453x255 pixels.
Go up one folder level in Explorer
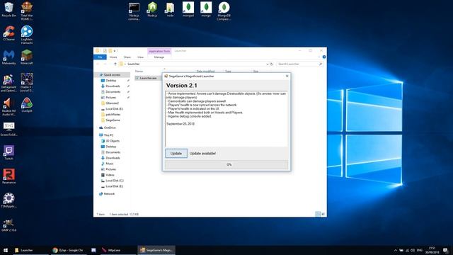point(115,64)
